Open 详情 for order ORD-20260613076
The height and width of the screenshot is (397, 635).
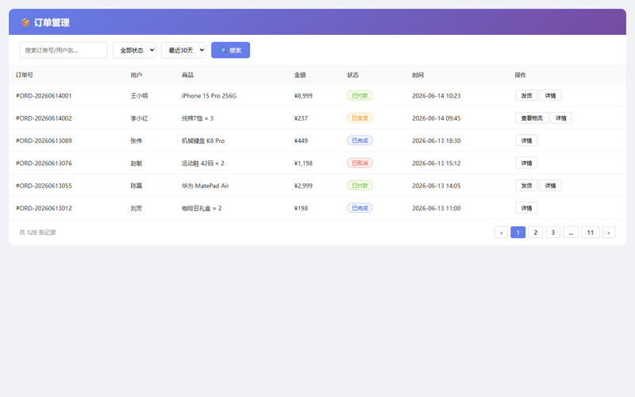point(526,164)
